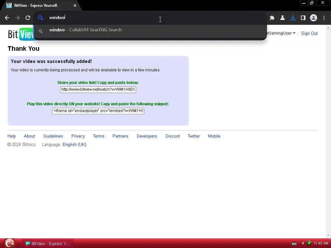This screenshot has height=248, width=331.
Task: Open the Guidelines footer link
Action: [x=53, y=136]
